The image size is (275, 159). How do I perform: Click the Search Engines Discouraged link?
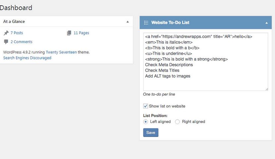pyautogui.click(x=27, y=58)
